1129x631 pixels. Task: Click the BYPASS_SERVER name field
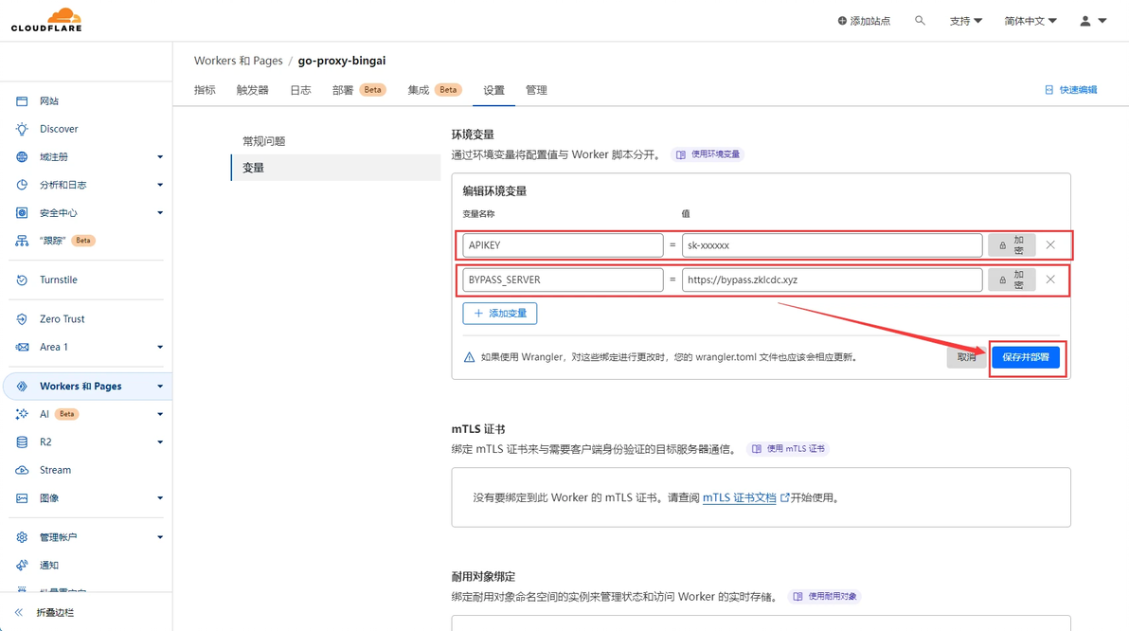[563, 279]
